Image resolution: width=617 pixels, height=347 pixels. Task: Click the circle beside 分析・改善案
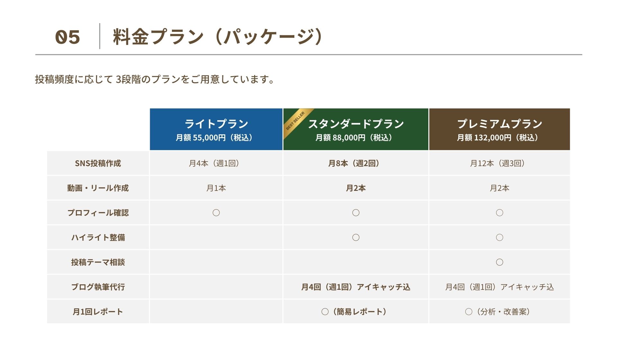(469, 312)
